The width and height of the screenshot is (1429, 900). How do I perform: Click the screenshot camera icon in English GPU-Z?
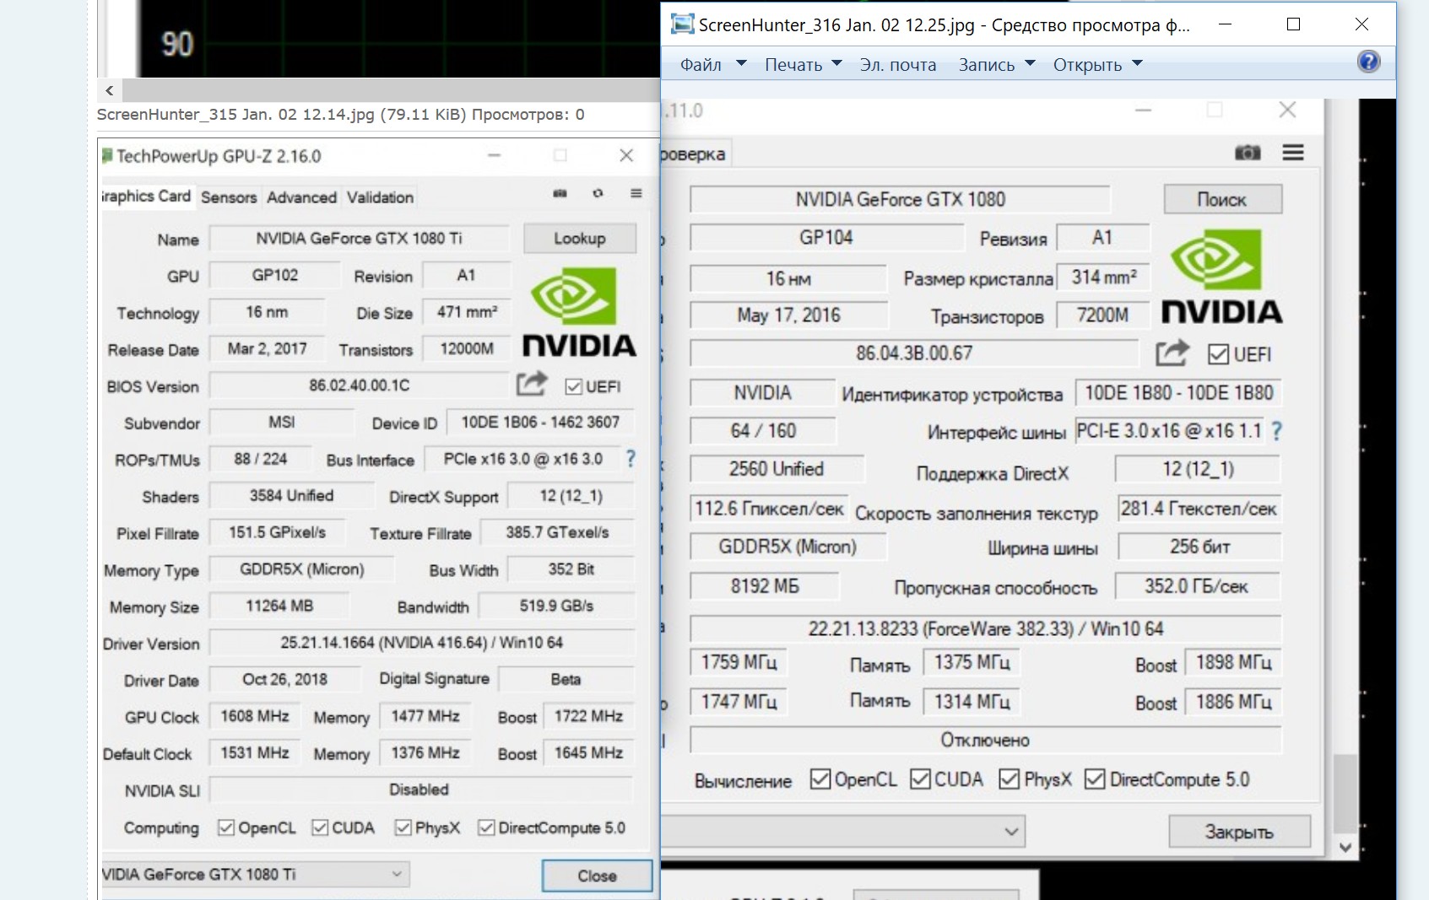click(x=560, y=194)
